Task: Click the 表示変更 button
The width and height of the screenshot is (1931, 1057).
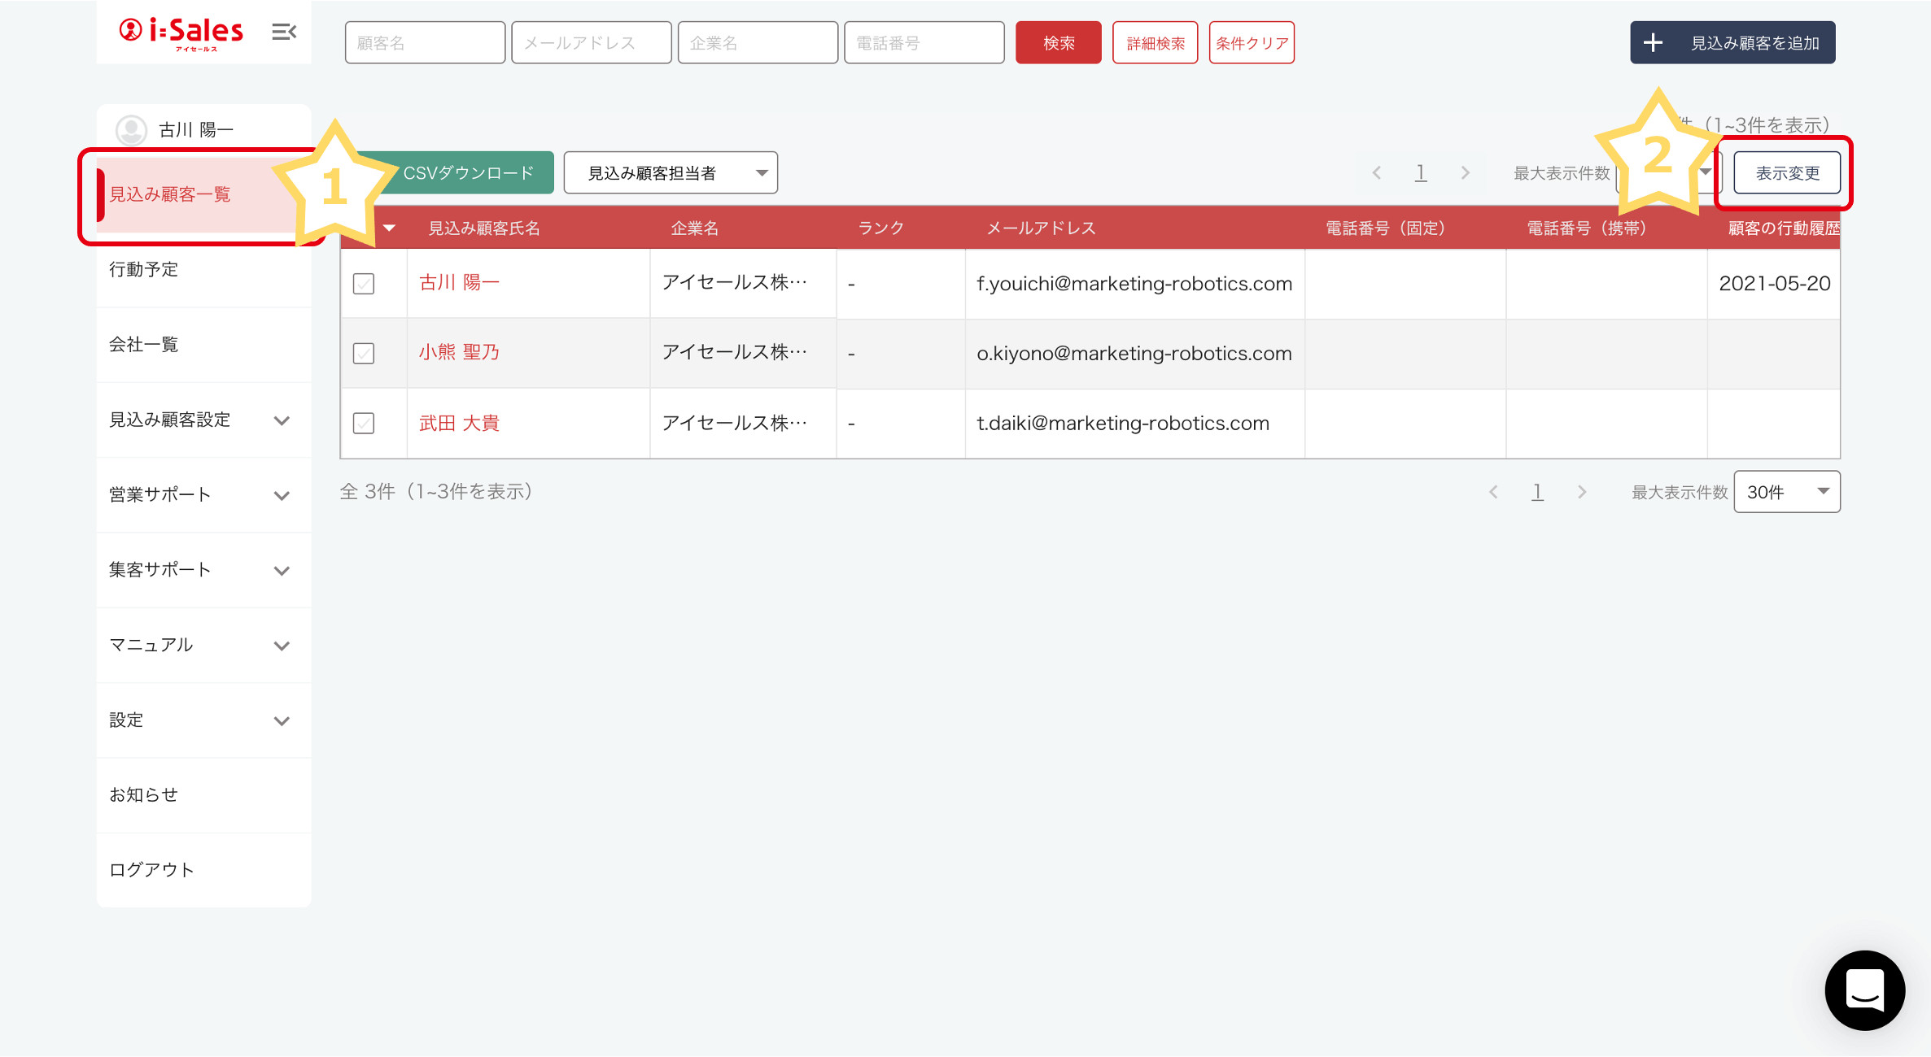Action: (x=1787, y=172)
